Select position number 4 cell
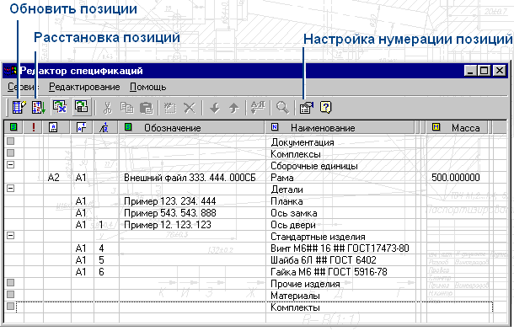514x331 pixels. (101, 248)
